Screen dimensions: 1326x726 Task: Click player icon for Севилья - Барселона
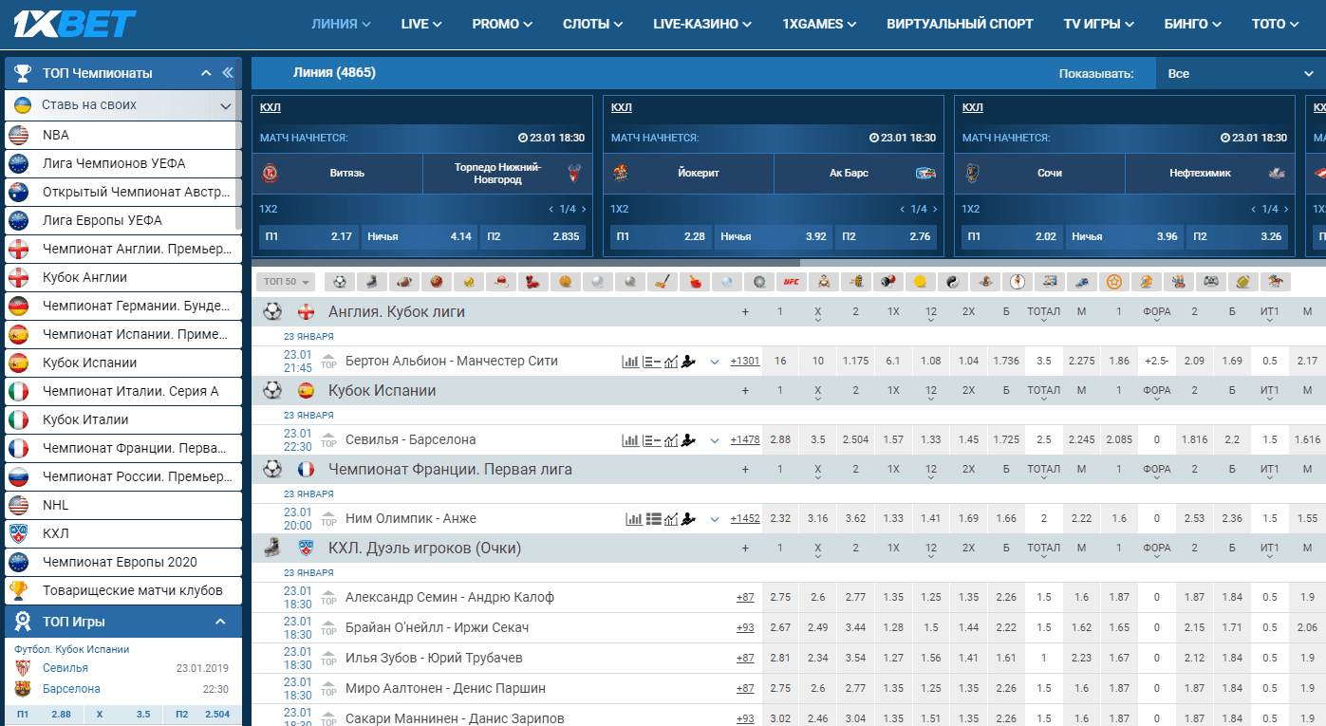pyautogui.click(x=689, y=440)
